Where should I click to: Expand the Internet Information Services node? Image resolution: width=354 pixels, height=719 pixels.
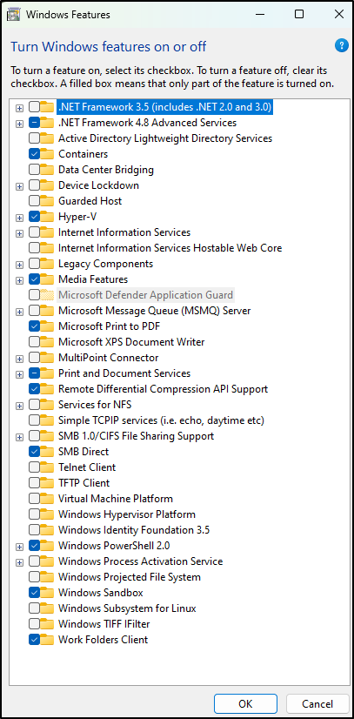(19, 233)
